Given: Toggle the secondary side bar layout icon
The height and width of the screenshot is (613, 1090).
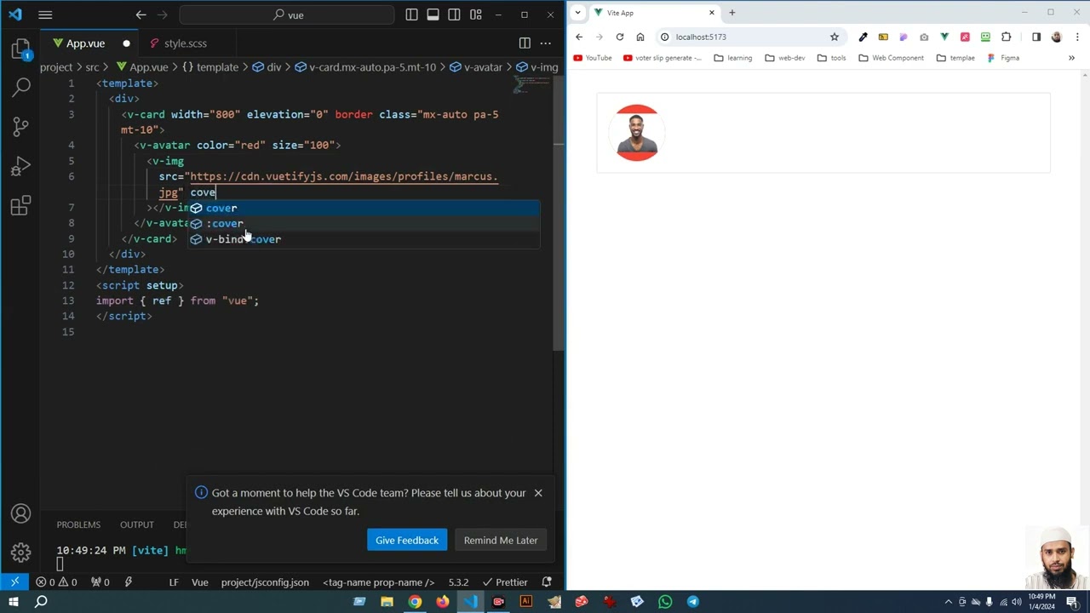Looking at the screenshot, I should pyautogui.click(x=455, y=14).
